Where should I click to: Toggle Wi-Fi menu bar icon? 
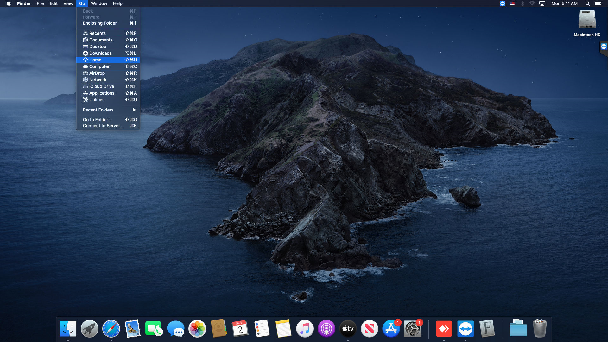point(533,3)
